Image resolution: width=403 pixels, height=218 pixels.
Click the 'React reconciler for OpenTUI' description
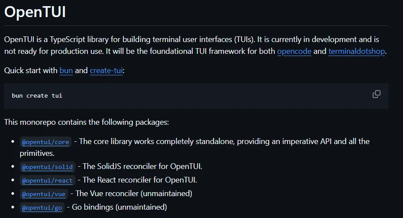[140, 180]
